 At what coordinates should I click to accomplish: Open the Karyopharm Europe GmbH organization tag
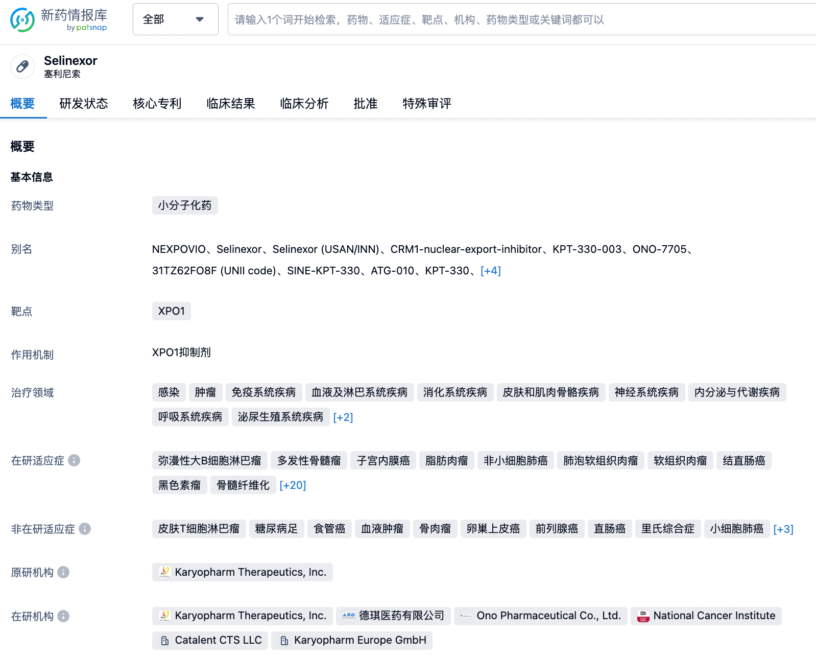tap(352, 641)
